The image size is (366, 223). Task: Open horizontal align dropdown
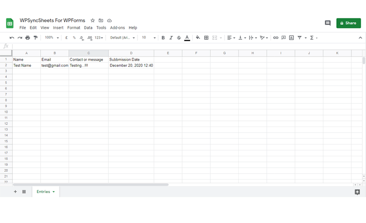click(x=231, y=37)
